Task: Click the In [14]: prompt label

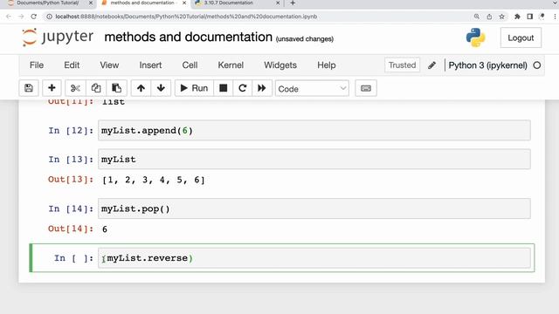Action: coord(71,208)
